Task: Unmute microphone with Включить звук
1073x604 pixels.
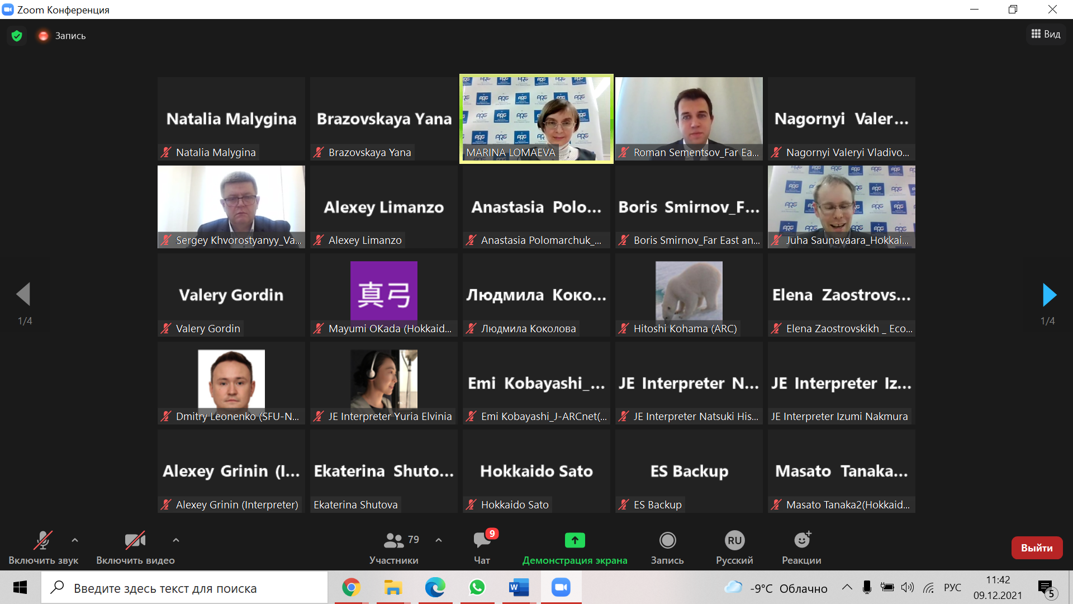Action: 43,548
